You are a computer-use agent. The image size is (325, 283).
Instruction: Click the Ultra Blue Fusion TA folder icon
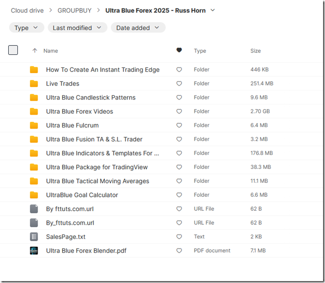34,139
